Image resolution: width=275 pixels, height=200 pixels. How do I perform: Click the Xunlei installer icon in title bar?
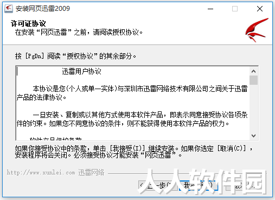point(9,8)
